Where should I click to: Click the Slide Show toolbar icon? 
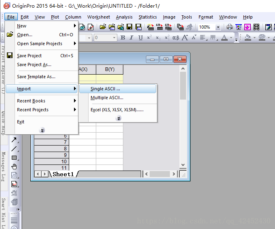click(x=239, y=27)
